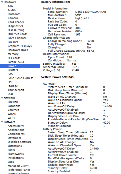
Task: Click the Network section label
Action: [x=9, y=98]
